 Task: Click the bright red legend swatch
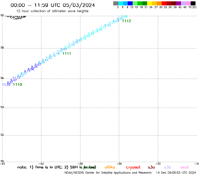[164, 3]
